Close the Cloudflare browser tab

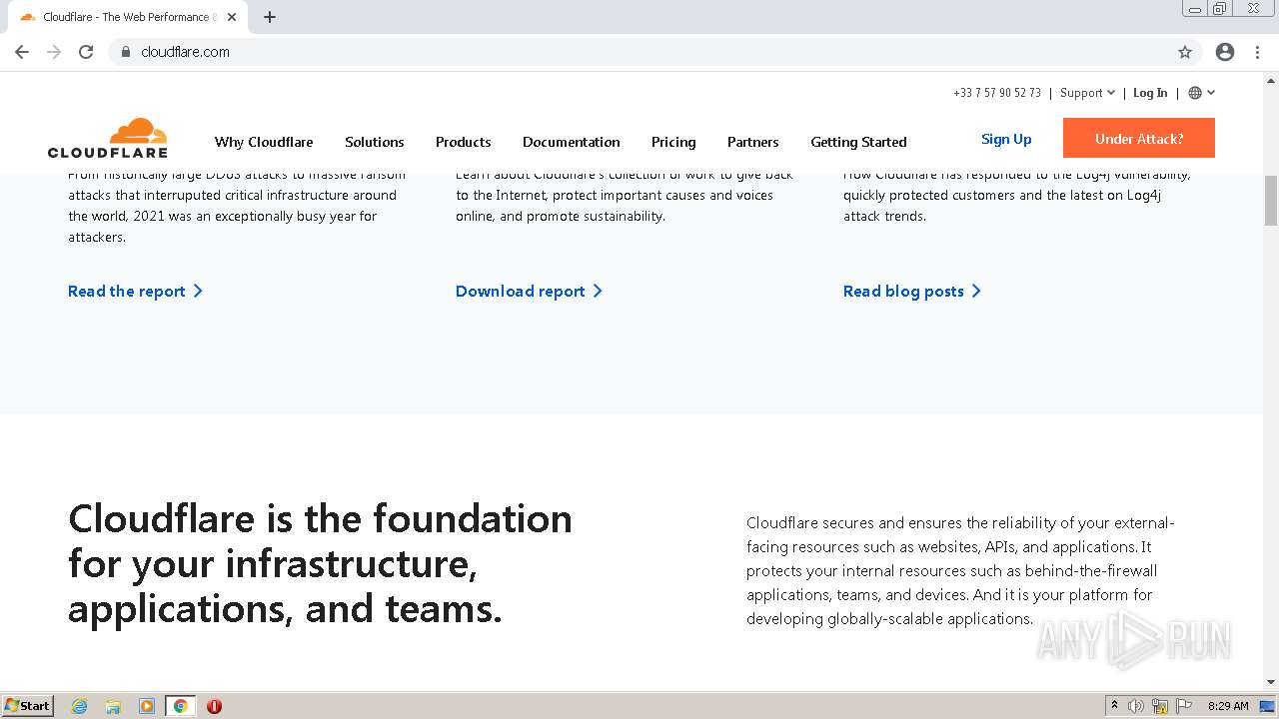(x=232, y=17)
